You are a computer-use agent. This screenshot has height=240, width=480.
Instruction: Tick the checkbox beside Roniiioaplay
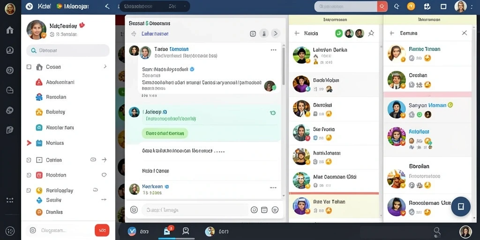[29, 190]
